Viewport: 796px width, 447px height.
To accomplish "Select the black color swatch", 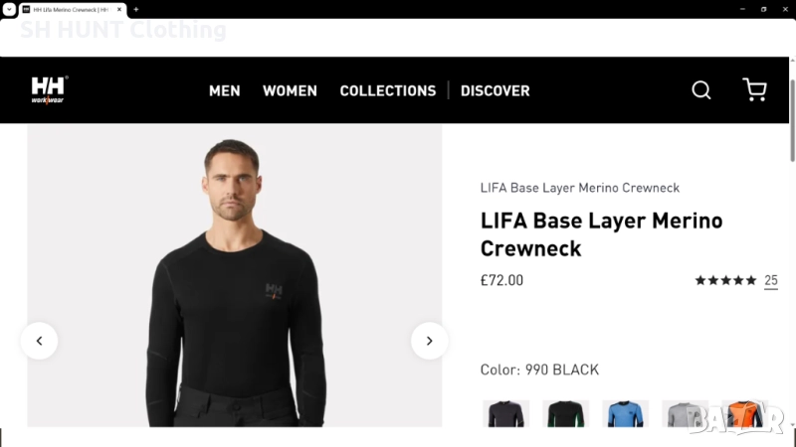I will pyautogui.click(x=505, y=413).
